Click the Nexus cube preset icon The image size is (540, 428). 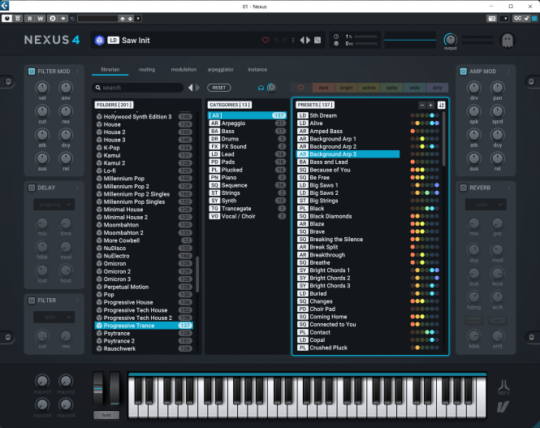(99, 41)
